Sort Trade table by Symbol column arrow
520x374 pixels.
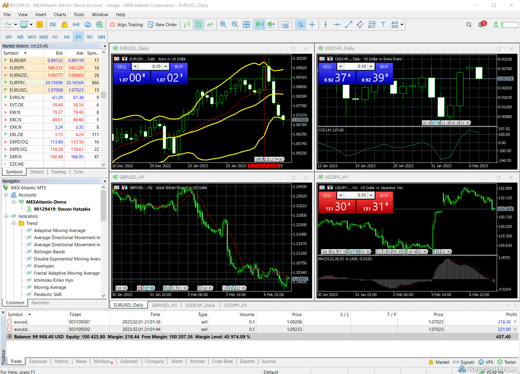pyautogui.click(x=30, y=315)
